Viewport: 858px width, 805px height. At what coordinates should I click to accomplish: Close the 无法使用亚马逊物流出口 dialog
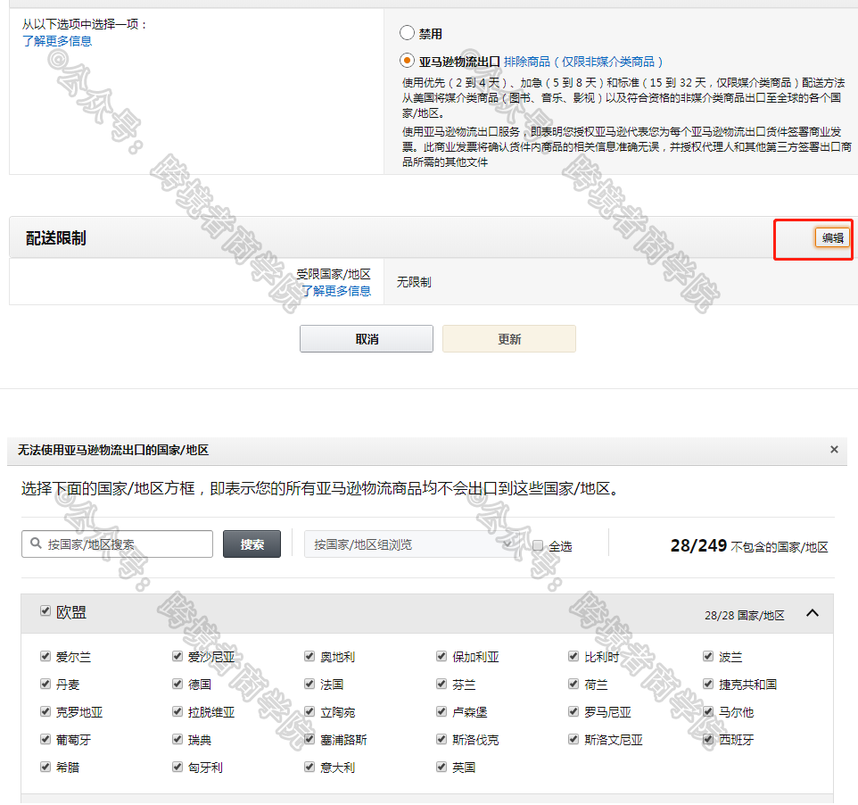[x=834, y=450]
